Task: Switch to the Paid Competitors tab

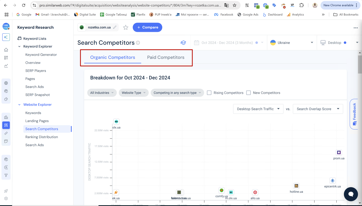Action: [x=166, y=57]
